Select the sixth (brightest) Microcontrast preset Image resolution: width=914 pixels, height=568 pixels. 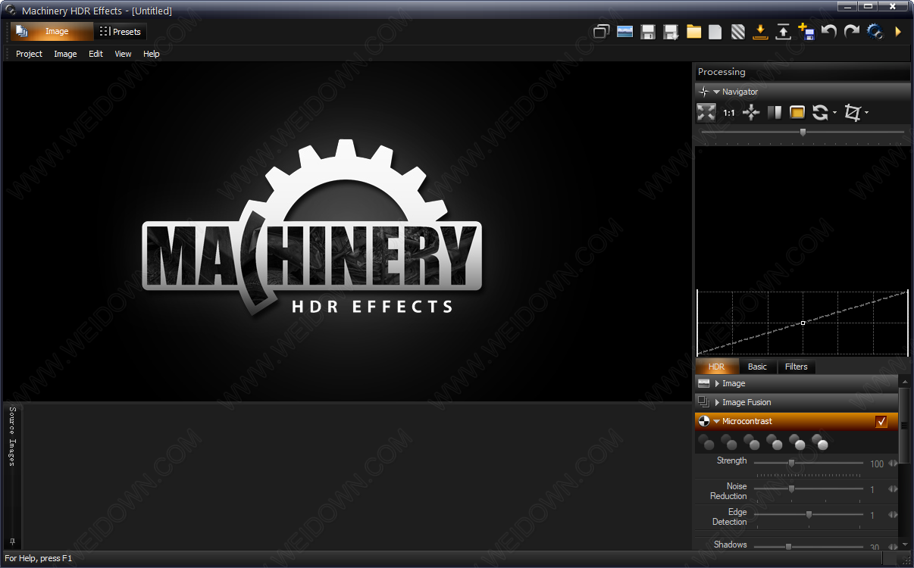[820, 442]
